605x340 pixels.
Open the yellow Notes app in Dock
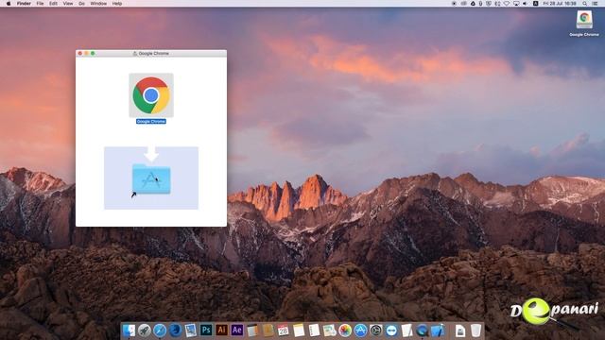click(299, 331)
